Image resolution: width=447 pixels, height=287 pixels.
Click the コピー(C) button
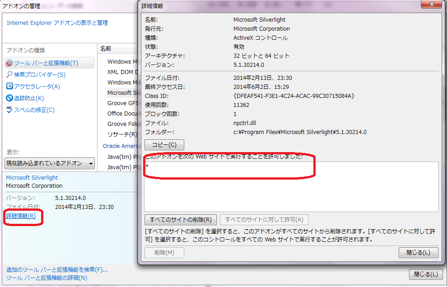click(x=164, y=145)
